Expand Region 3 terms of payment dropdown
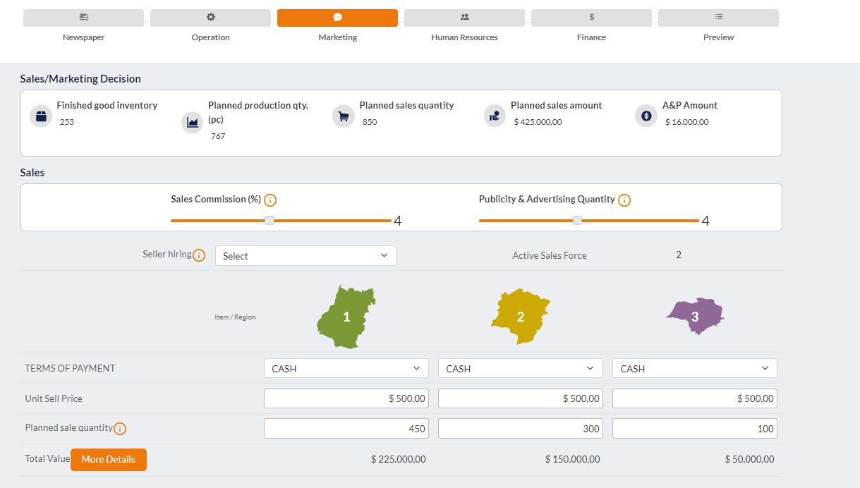The height and width of the screenshot is (488, 860). (694, 369)
